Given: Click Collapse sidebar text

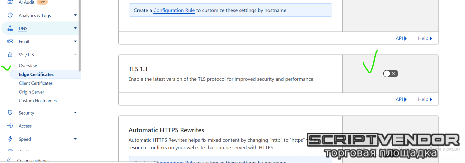Looking at the screenshot, I should (33, 160).
